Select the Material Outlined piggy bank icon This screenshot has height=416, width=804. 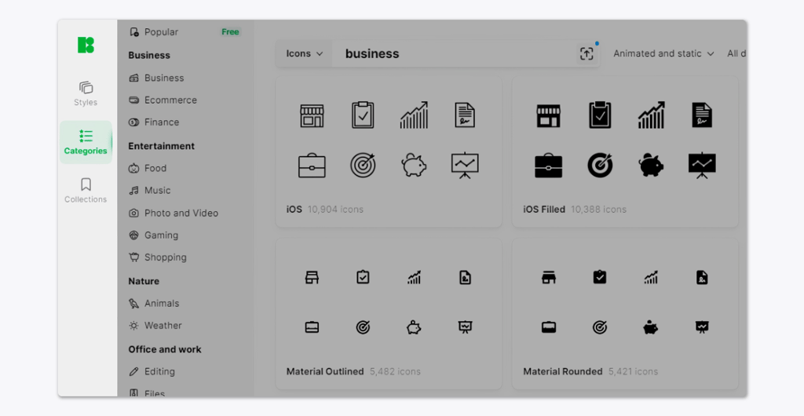pos(414,327)
